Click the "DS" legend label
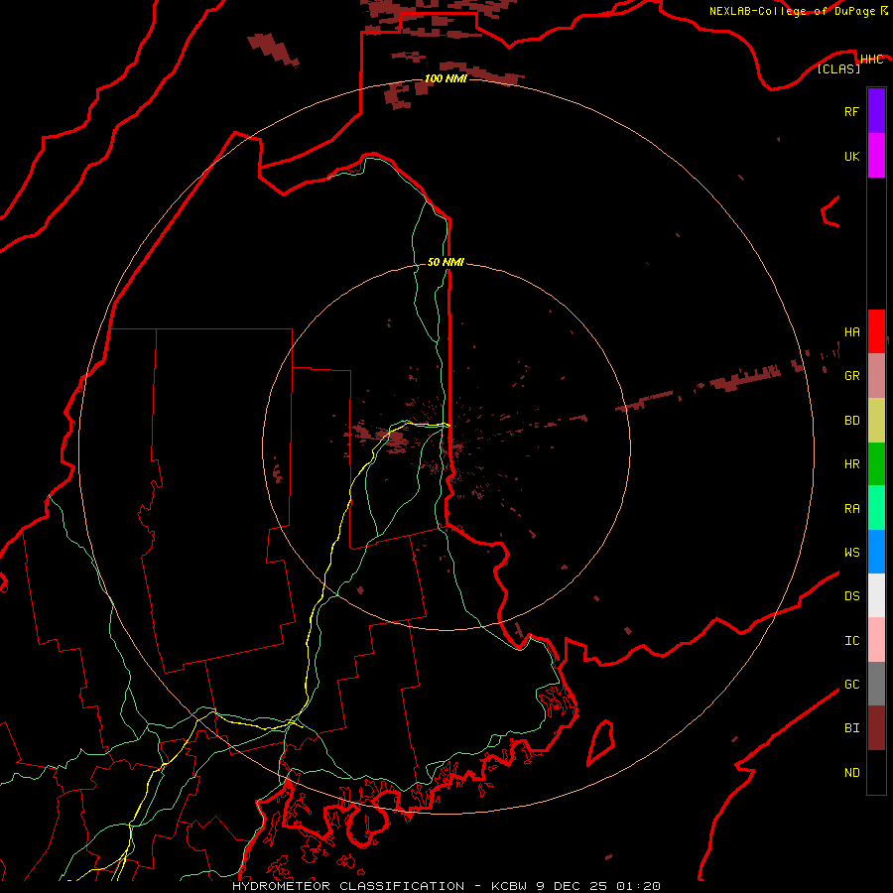 click(851, 596)
